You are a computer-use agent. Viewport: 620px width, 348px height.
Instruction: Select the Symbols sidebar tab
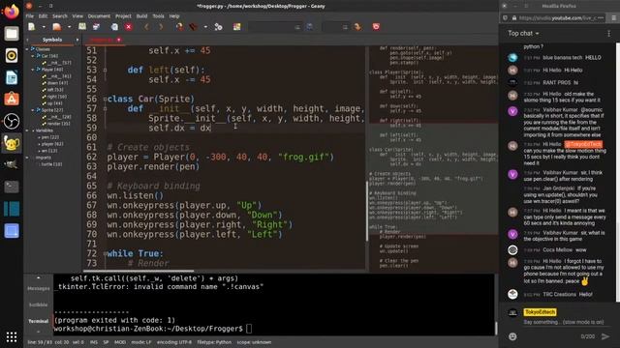[52, 40]
